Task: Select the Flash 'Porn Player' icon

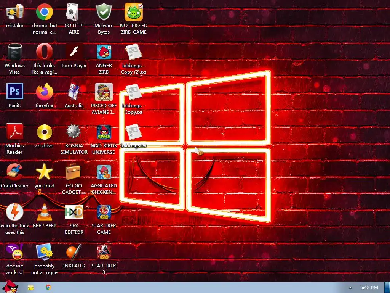Action: click(74, 52)
